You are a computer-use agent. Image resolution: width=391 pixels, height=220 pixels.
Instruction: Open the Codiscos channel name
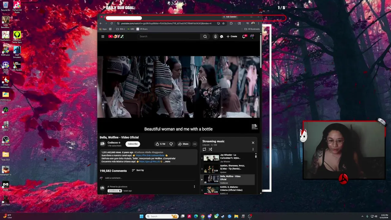(113, 143)
